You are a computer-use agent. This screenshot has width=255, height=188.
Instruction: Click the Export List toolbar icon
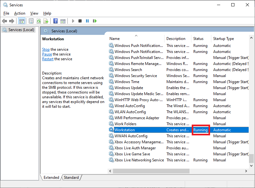(x=46, y=21)
